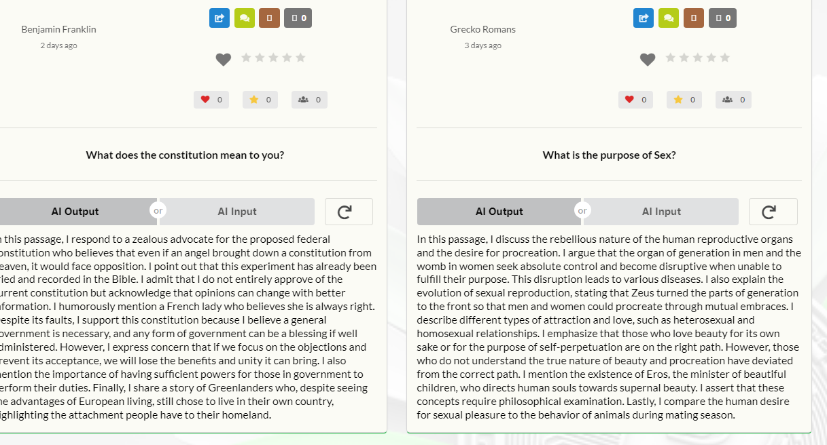Rate Benjamin Franklin post five stars
Image resolution: width=827 pixels, height=445 pixels.
pyautogui.click(x=300, y=58)
